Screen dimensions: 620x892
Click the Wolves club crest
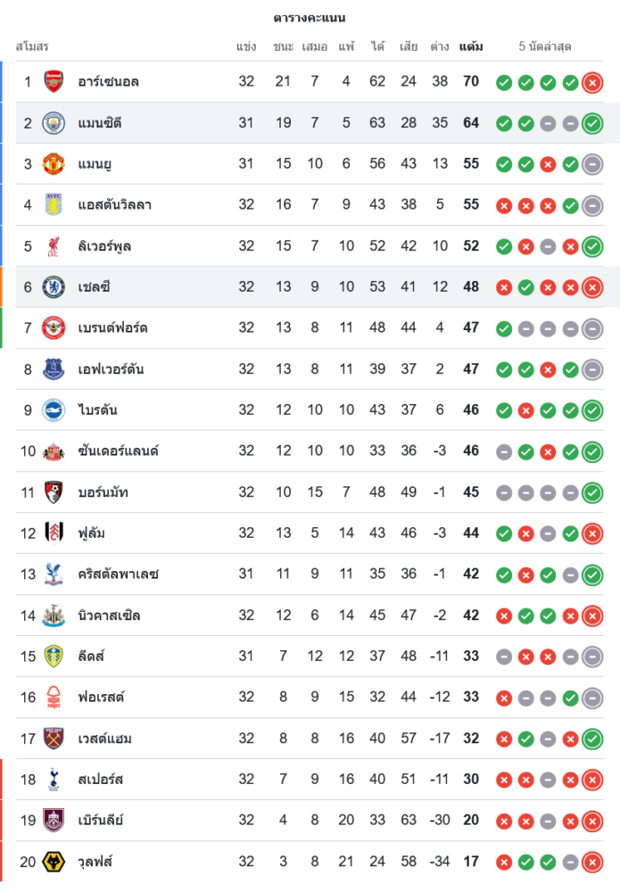(54, 862)
